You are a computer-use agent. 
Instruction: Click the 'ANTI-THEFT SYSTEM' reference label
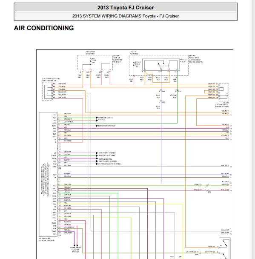coord(107,153)
